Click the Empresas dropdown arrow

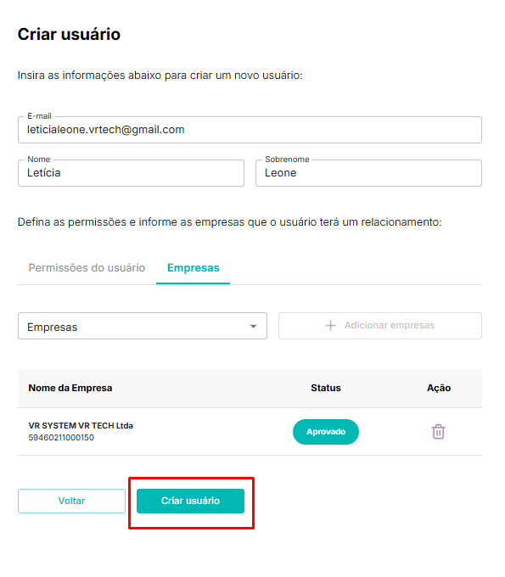(x=253, y=327)
